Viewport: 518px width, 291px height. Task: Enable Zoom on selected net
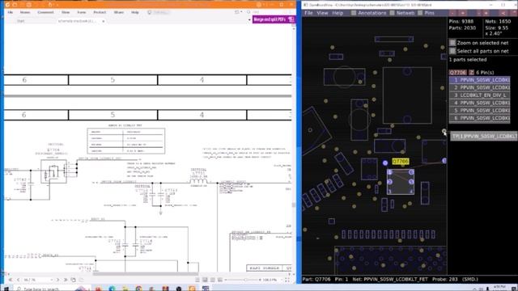tap(452, 43)
